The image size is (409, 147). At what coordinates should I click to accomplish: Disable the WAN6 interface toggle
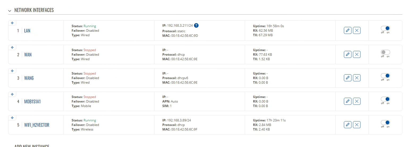(x=385, y=76)
